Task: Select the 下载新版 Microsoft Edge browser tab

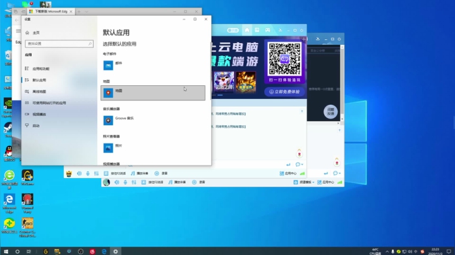Action: click(51, 11)
